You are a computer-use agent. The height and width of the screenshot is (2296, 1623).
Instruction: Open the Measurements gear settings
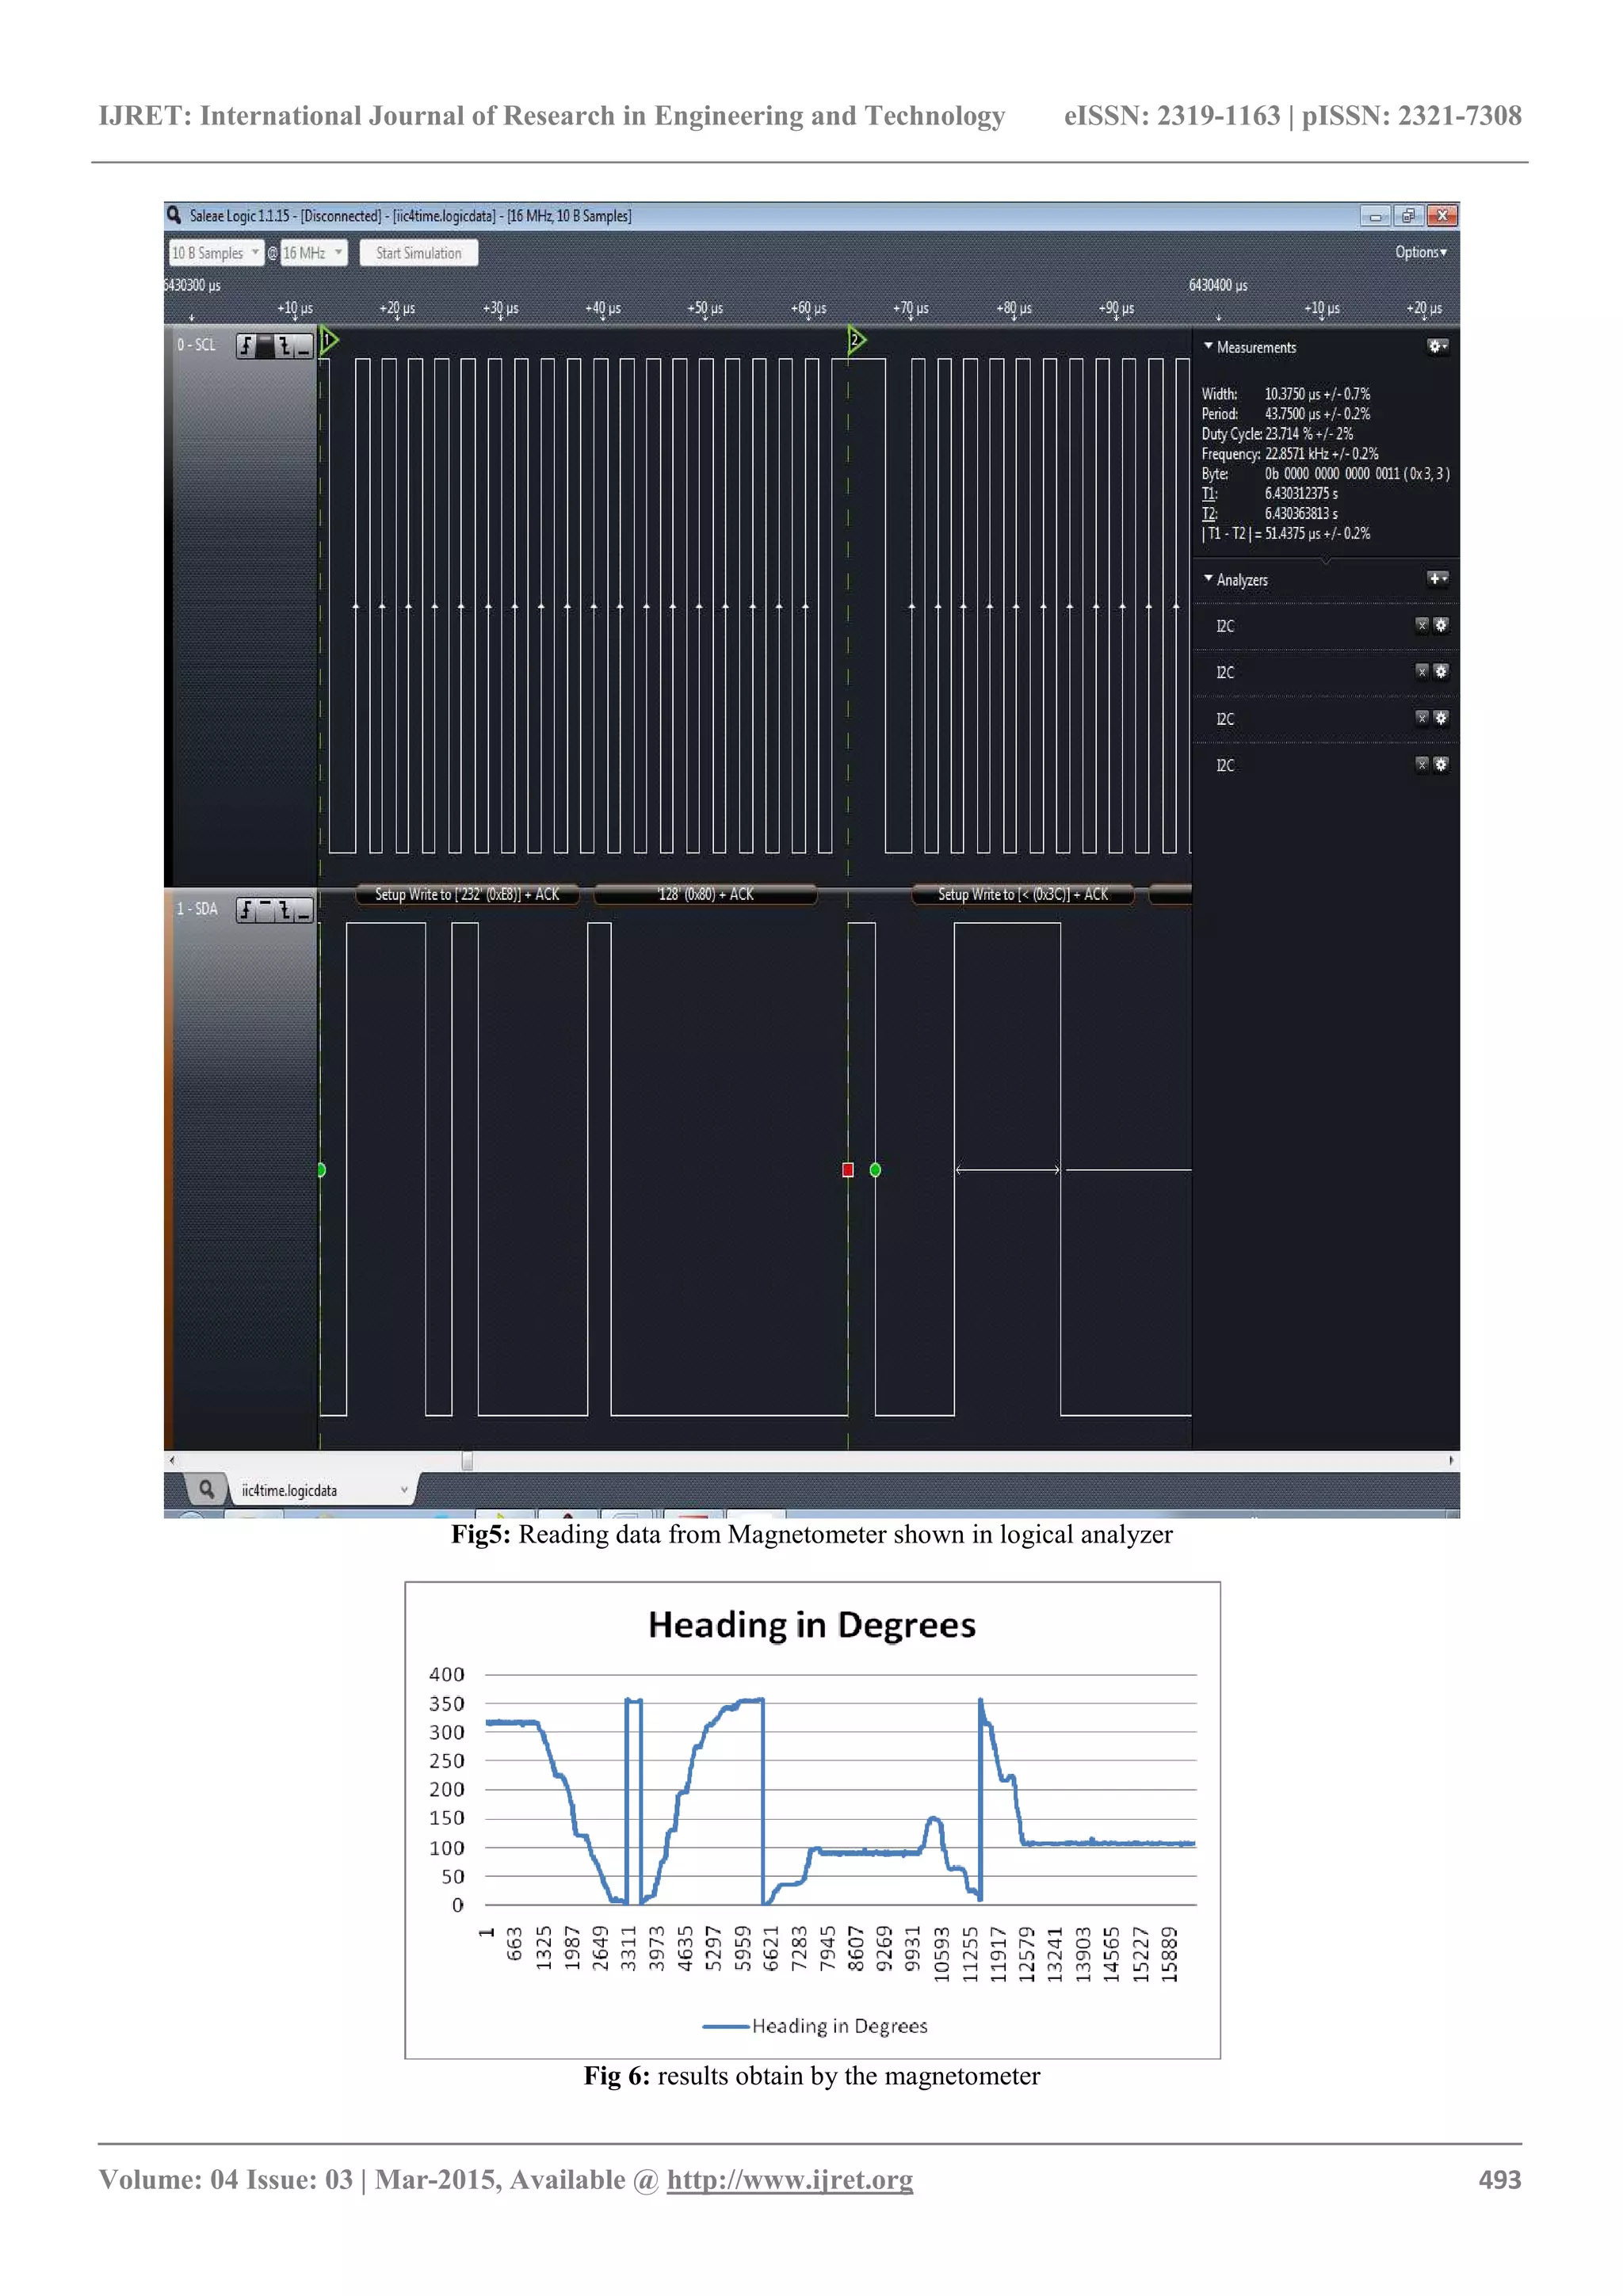(x=1437, y=346)
